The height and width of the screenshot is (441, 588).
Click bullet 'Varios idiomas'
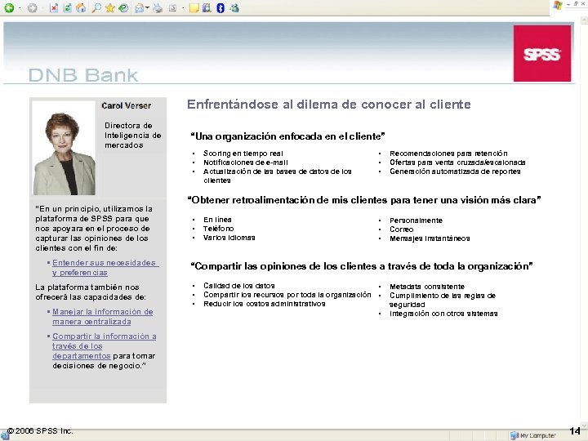pyautogui.click(x=229, y=238)
